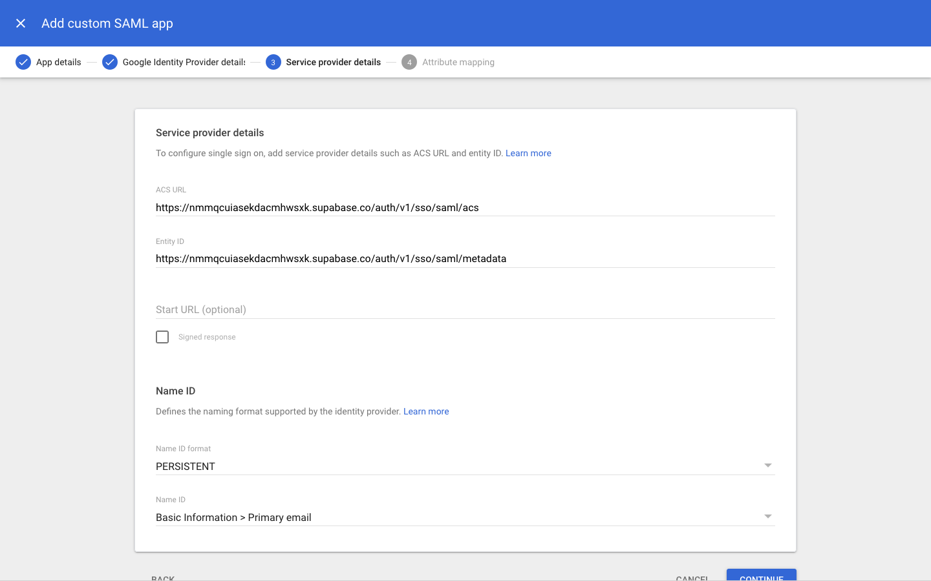Open Google Identity Provider details step
This screenshot has width=931, height=581.
pyautogui.click(x=184, y=62)
